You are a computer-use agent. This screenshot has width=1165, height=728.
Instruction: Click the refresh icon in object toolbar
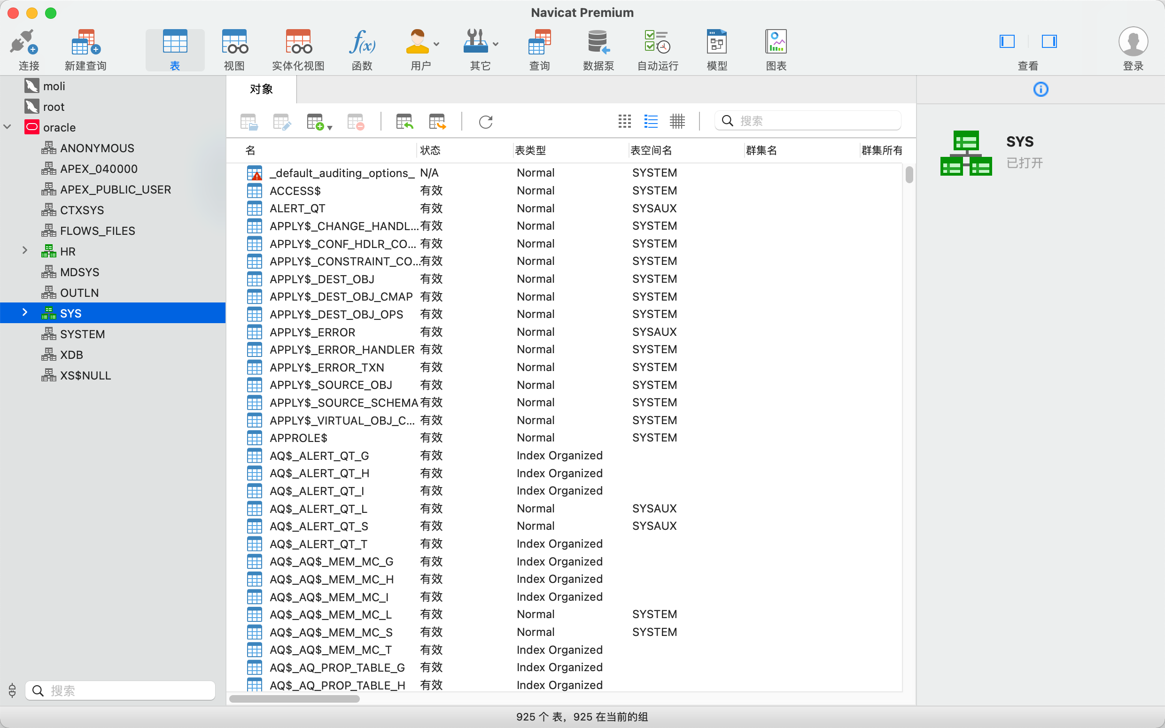(x=486, y=122)
